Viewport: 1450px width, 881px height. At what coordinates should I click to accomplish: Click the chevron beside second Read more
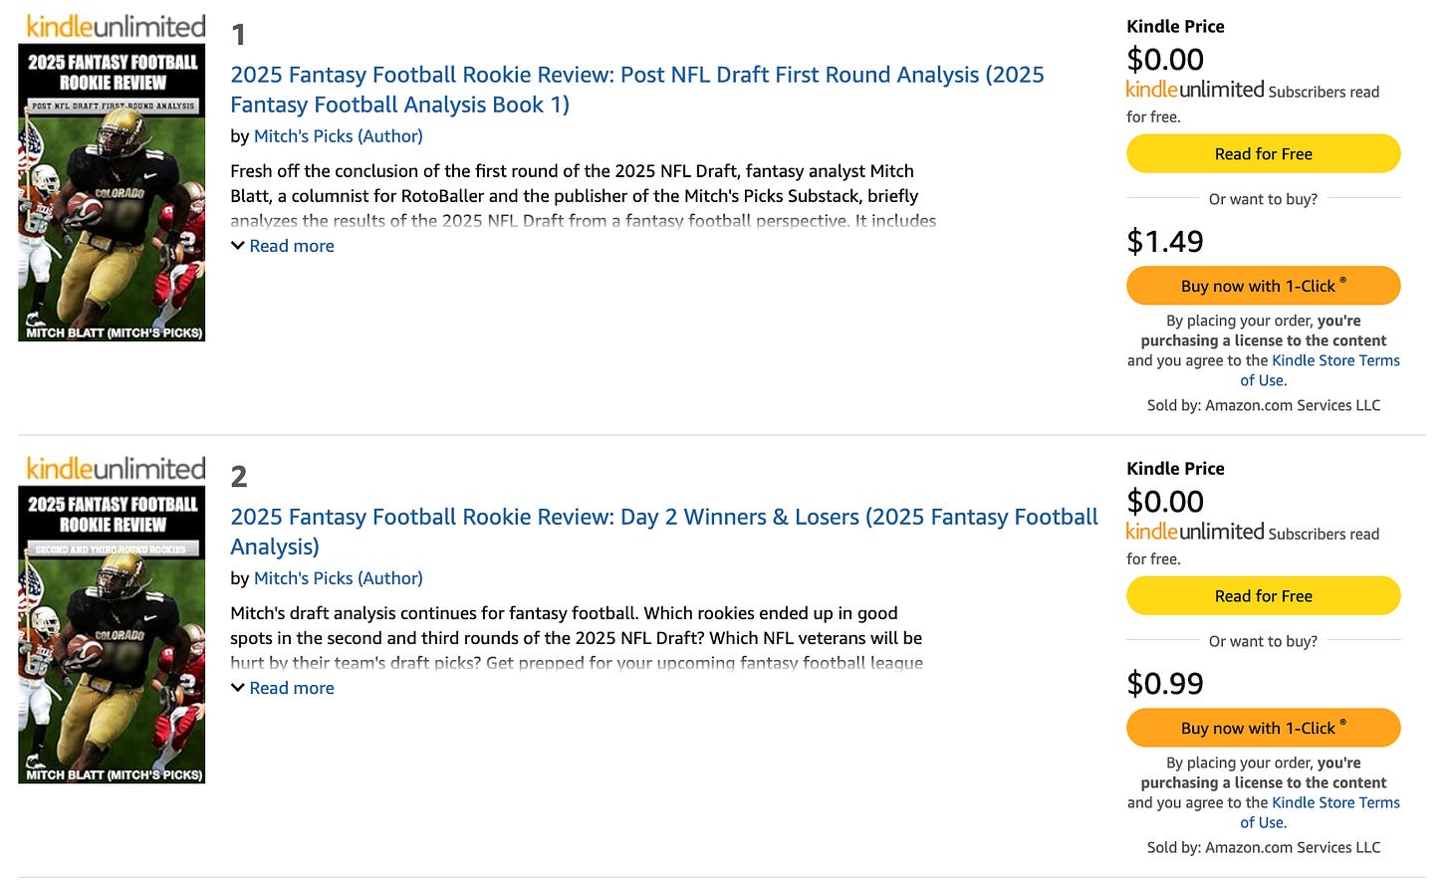[238, 688]
